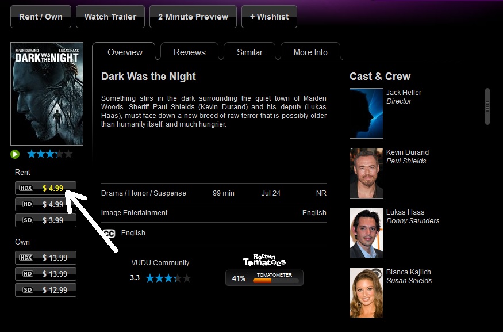Viewport: 503px width, 332px height.
Task: Open the Similar tab
Action: (x=249, y=52)
